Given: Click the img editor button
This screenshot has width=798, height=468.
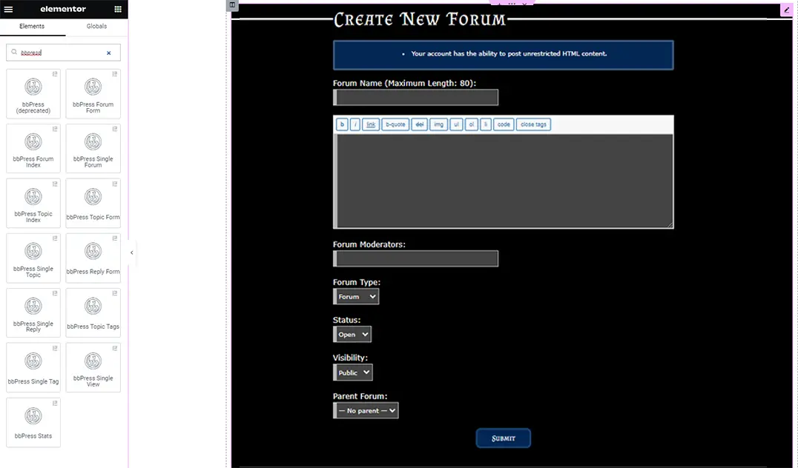Looking at the screenshot, I should pyautogui.click(x=439, y=124).
